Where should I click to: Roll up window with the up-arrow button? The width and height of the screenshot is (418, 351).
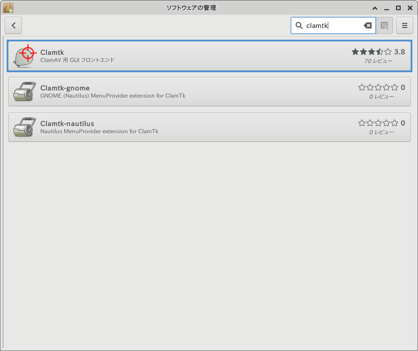click(375, 8)
